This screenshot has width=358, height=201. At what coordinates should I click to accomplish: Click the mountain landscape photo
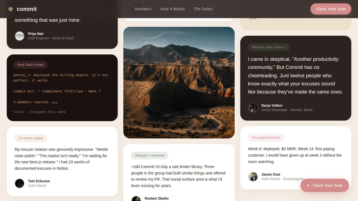pyautogui.click(x=179, y=82)
